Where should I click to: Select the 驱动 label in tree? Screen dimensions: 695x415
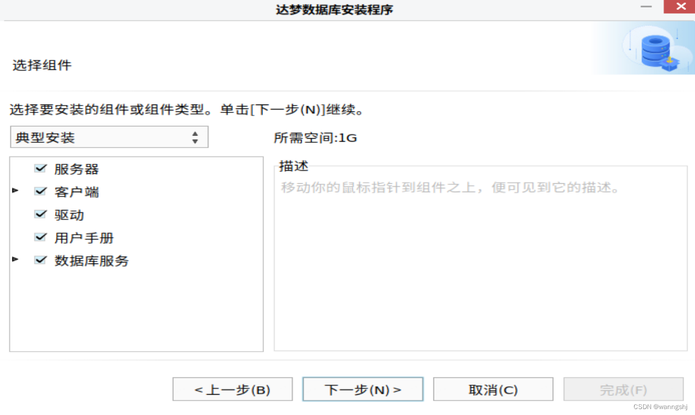tap(69, 215)
